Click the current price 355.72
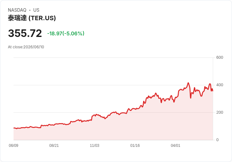The height and width of the screenshot is (162, 232). [x=25, y=33]
